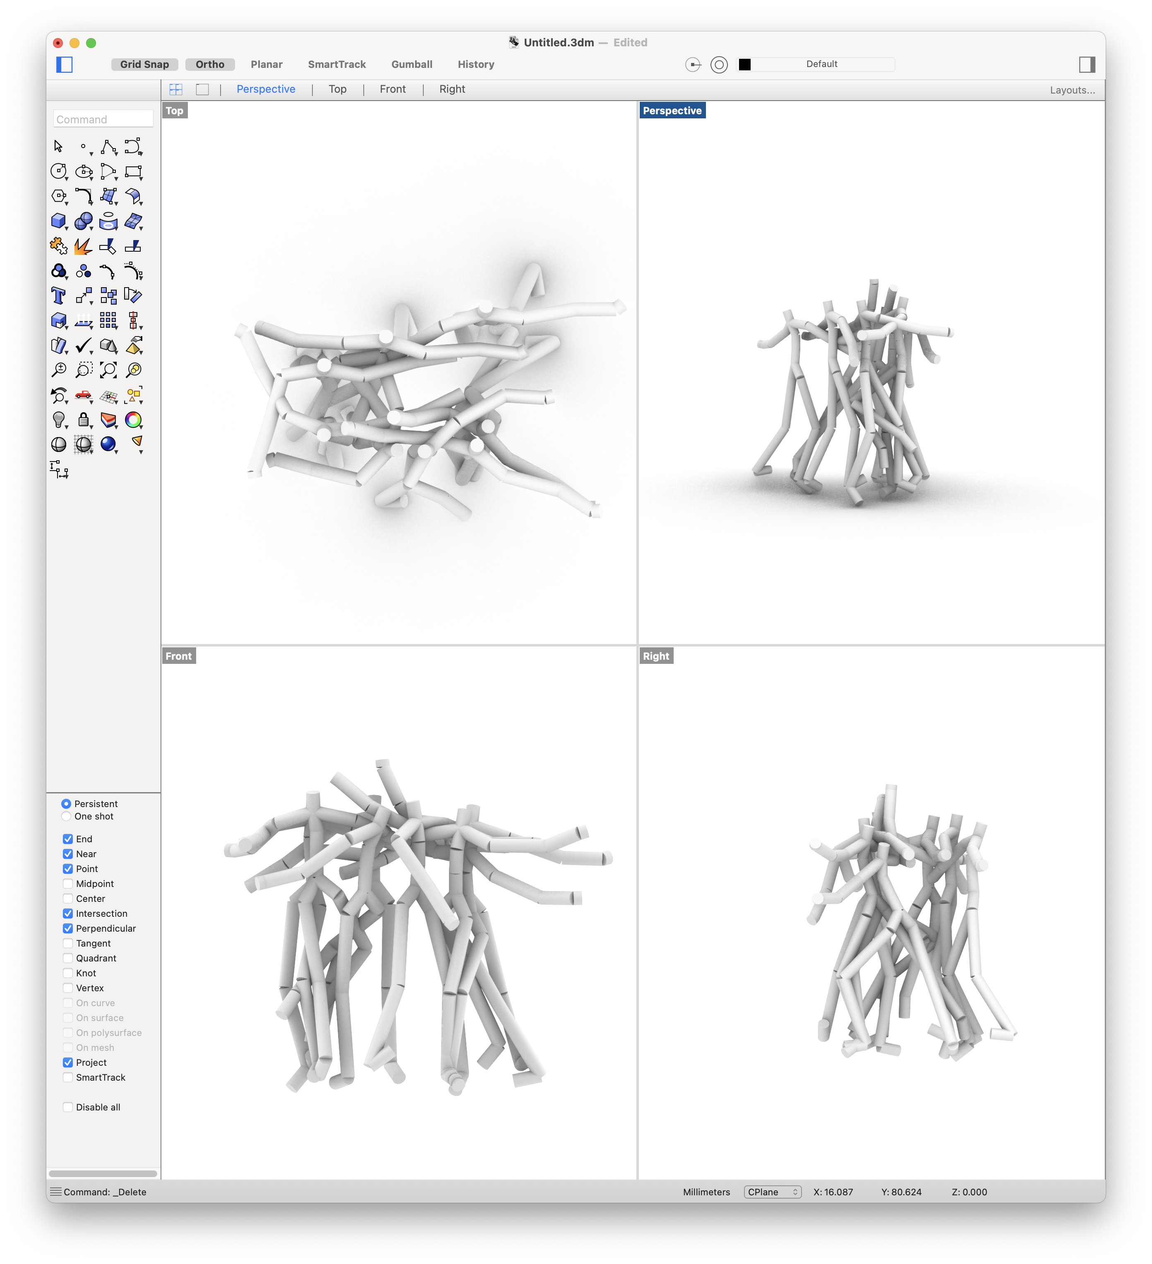
Task: Switch to the Front viewport tab
Action: 392,89
